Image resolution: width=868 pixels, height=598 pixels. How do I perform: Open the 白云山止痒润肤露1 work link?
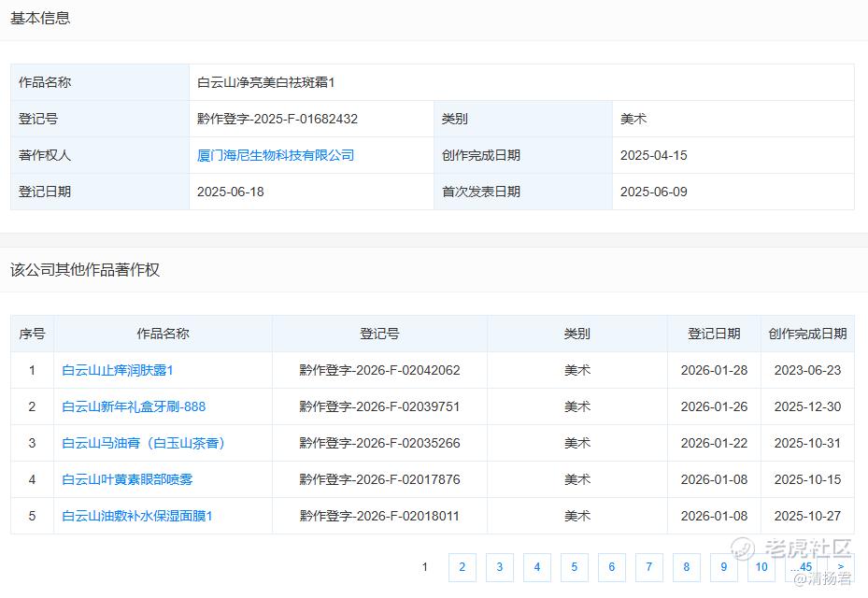[118, 370]
